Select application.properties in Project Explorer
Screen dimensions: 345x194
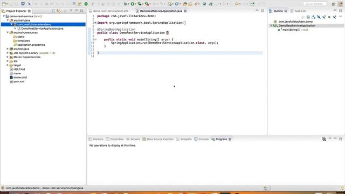(31, 45)
